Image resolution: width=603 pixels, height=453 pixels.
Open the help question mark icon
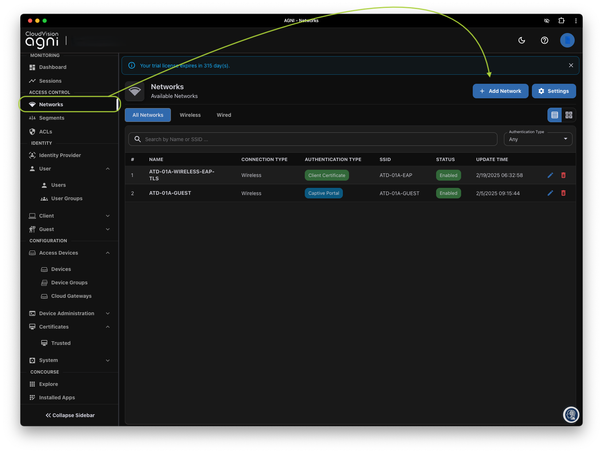click(x=544, y=40)
